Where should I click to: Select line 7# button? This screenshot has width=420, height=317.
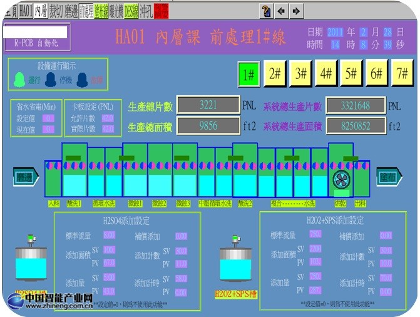click(x=402, y=75)
